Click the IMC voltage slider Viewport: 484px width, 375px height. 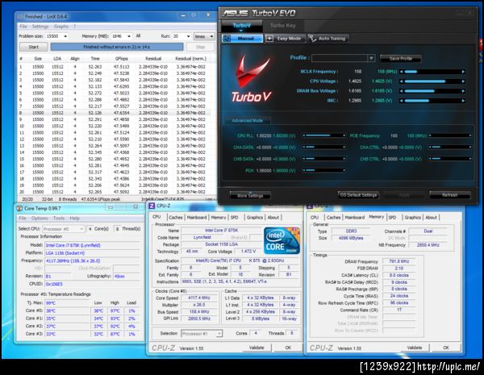[x=432, y=101]
